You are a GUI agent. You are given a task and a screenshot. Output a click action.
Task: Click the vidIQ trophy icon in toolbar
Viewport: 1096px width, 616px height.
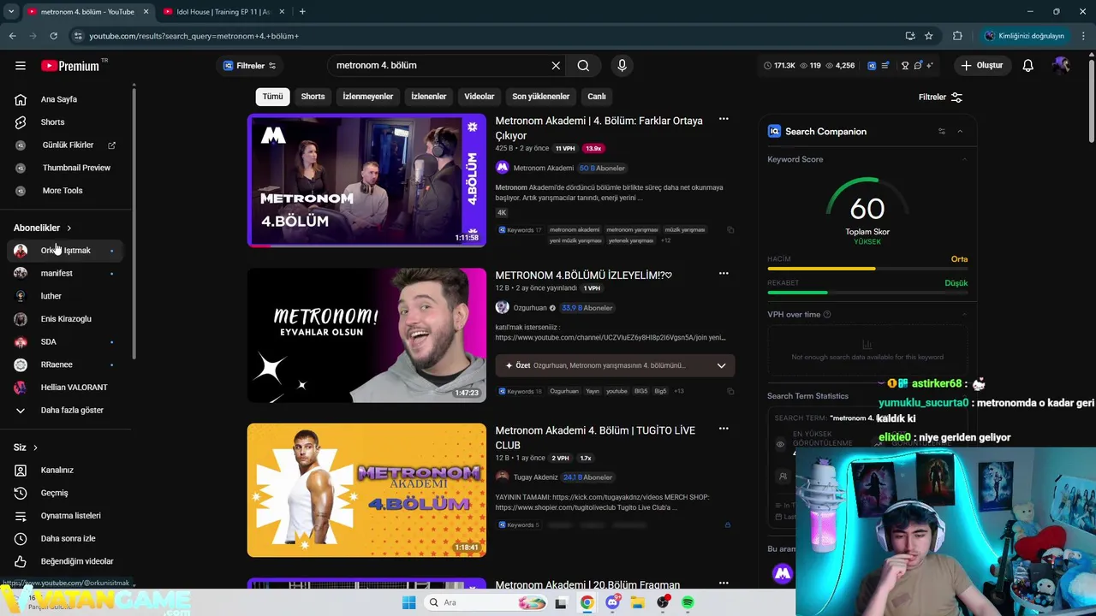coord(905,65)
